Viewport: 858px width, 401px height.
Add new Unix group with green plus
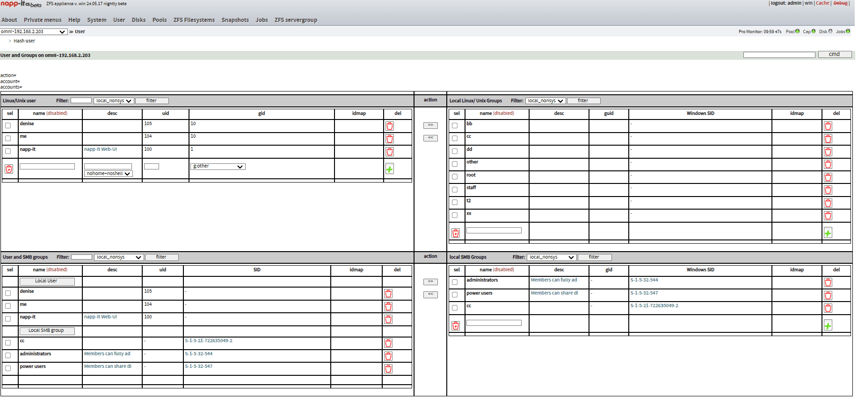pyautogui.click(x=828, y=233)
